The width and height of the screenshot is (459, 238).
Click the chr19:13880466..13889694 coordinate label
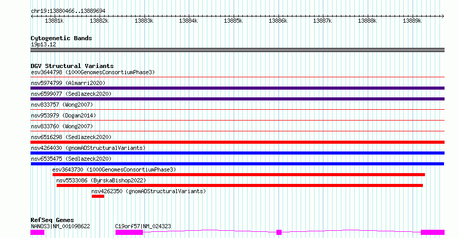coord(68,11)
